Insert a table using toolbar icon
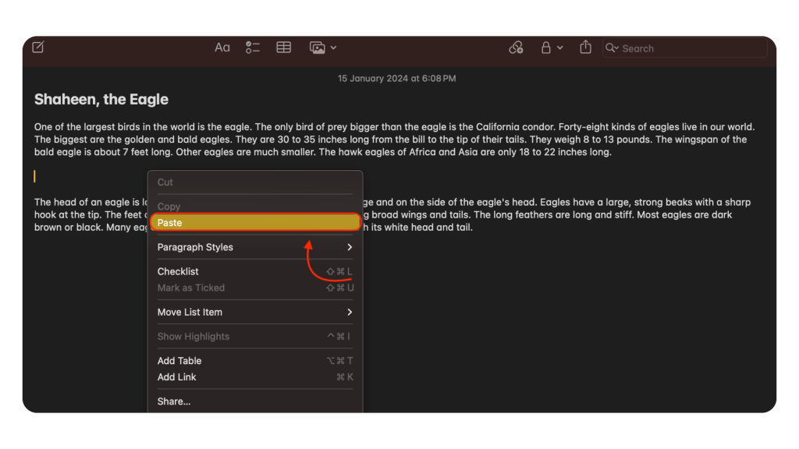The image size is (799, 449). [284, 48]
